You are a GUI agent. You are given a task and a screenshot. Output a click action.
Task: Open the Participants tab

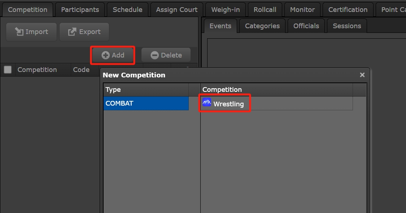[x=80, y=10]
